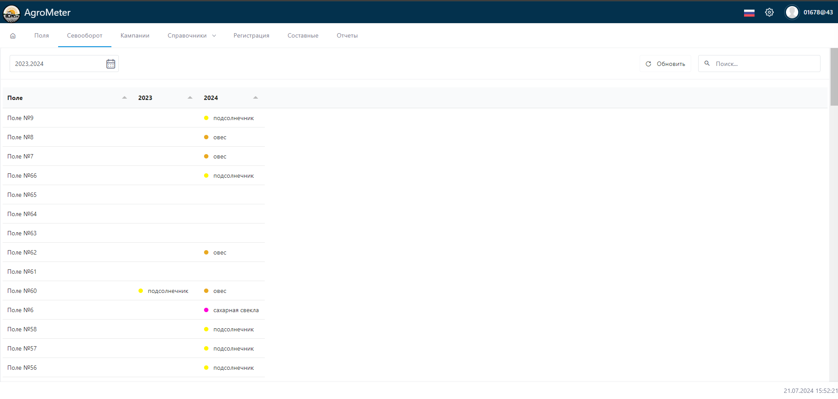Open the Поле №9 link
This screenshot has height=399, width=838.
coord(21,118)
